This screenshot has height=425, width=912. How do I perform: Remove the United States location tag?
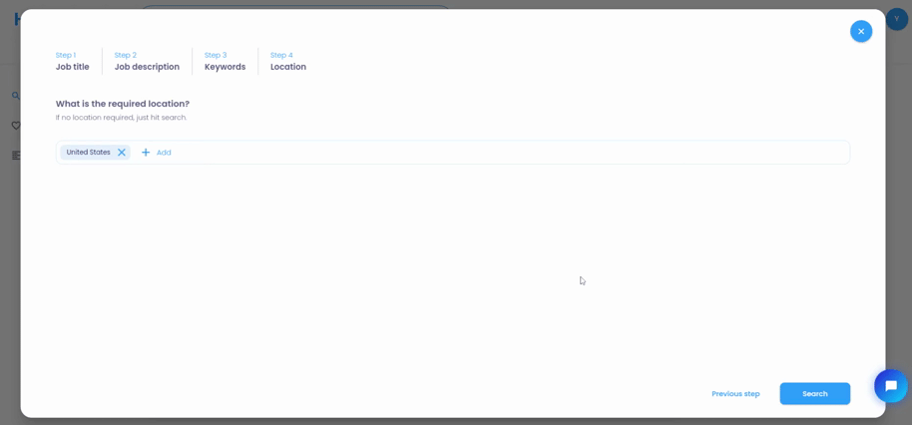(x=122, y=153)
